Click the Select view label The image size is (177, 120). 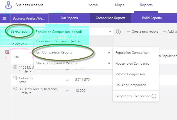pyautogui.click(x=19, y=44)
